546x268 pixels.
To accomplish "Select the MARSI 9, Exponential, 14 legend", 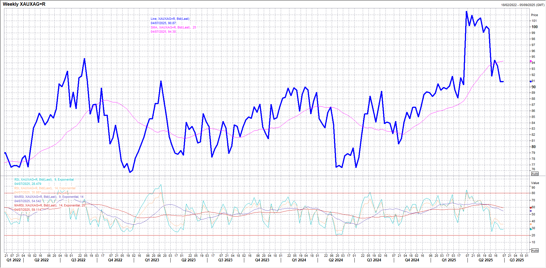I will [49, 197].
